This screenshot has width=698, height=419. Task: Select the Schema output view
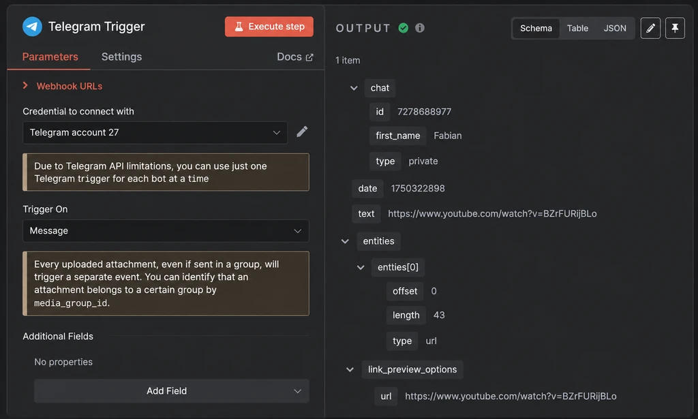coord(536,29)
